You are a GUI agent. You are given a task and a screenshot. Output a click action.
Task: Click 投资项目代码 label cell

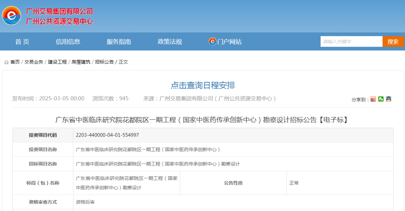pyautogui.click(x=43, y=135)
